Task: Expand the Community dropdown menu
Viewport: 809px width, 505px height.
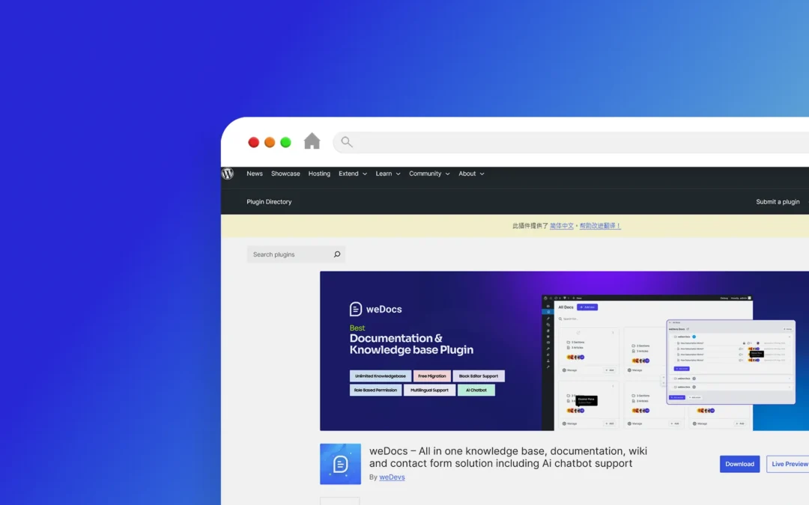Action: [x=429, y=174]
